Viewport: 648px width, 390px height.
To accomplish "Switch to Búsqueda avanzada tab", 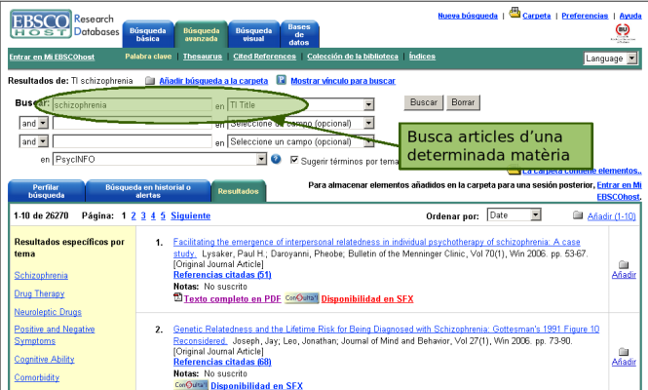I will click(201, 34).
